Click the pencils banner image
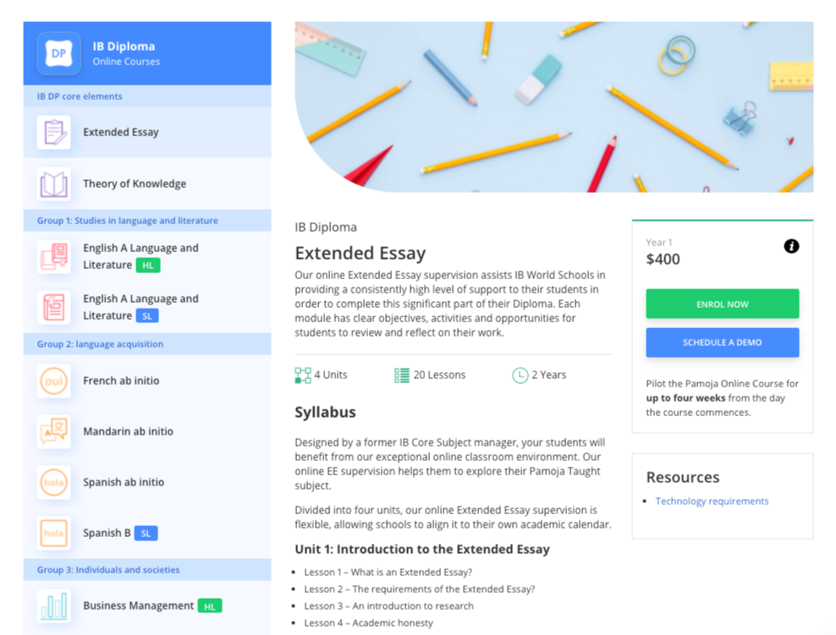Screen dimensions: 836x635 pos(554,107)
